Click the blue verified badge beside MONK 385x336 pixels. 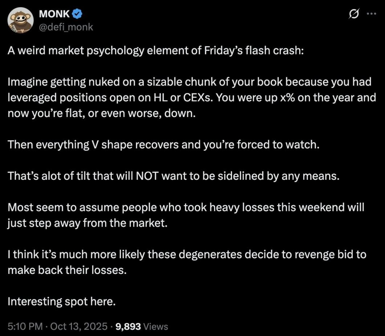(77, 14)
